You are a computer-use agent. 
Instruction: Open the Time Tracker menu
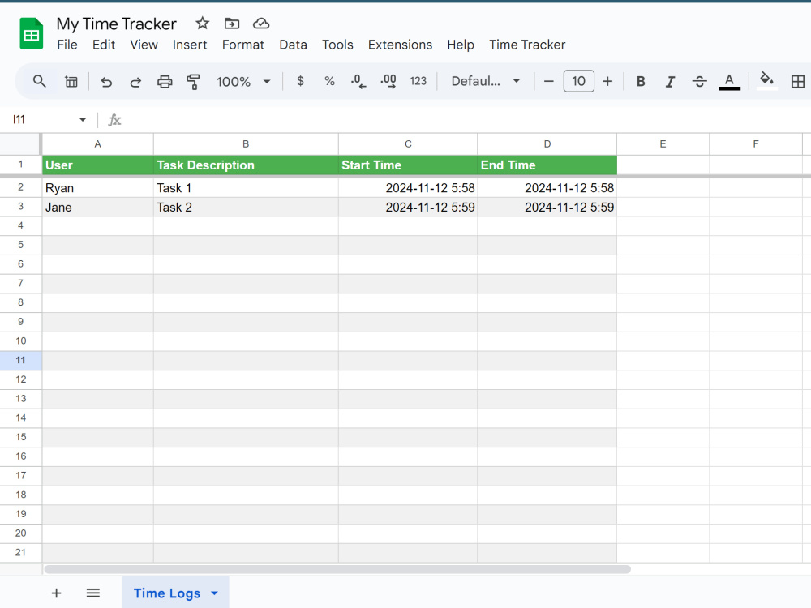point(527,45)
